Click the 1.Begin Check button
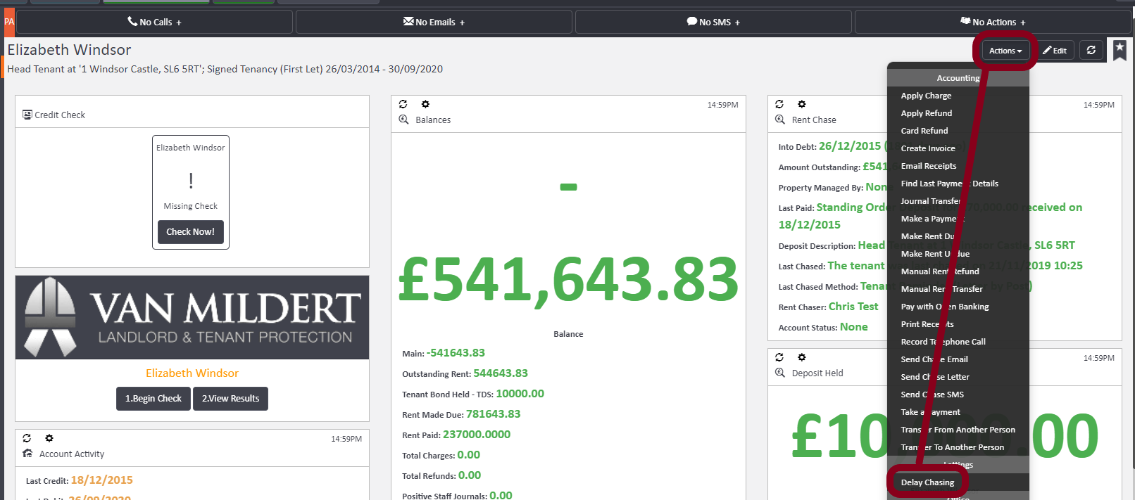 pyautogui.click(x=153, y=399)
